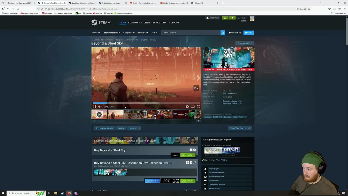Open the green friends icon button
The height and width of the screenshot is (196, 348).
[x=225, y=18]
